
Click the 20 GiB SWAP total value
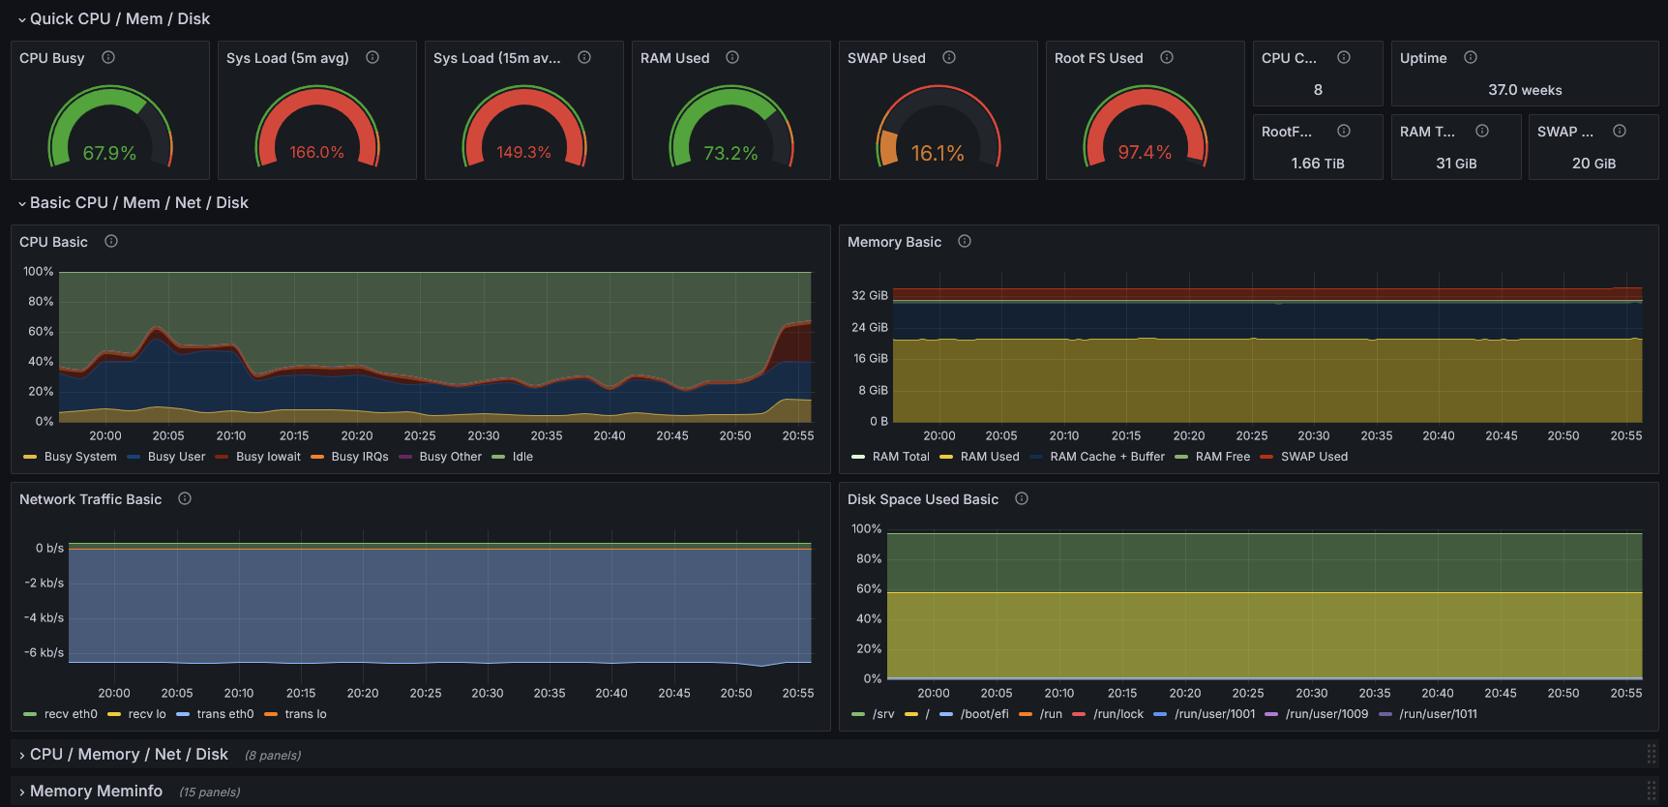pos(1594,164)
